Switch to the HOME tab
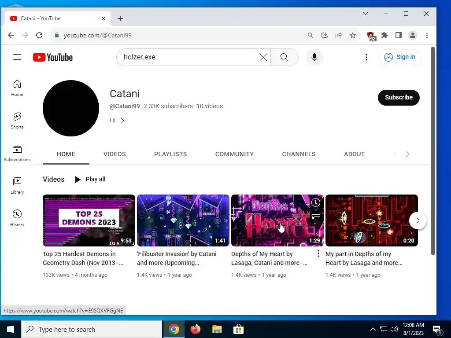This screenshot has height=338, width=451. (x=66, y=154)
